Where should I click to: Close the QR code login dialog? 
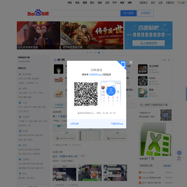131,62
